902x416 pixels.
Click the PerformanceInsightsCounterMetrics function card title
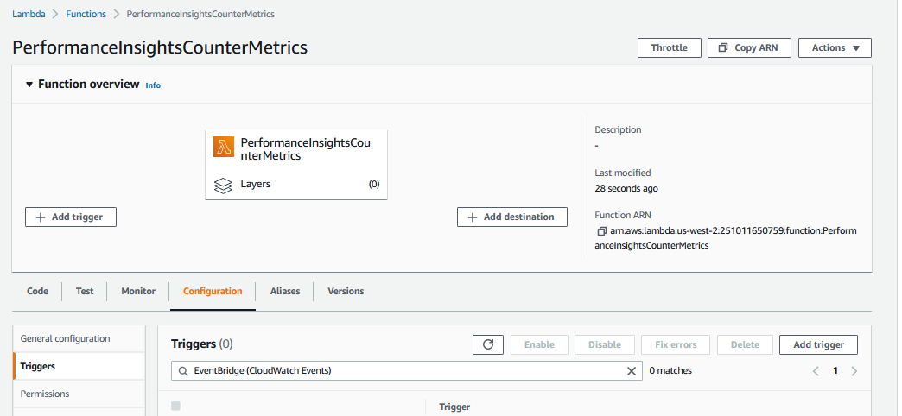tap(305, 148)
